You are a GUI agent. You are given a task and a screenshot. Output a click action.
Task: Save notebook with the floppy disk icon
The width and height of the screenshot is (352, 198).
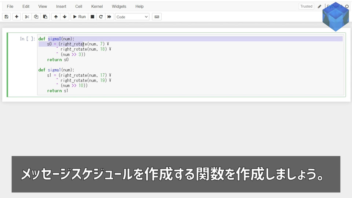[x=7, y=17]
